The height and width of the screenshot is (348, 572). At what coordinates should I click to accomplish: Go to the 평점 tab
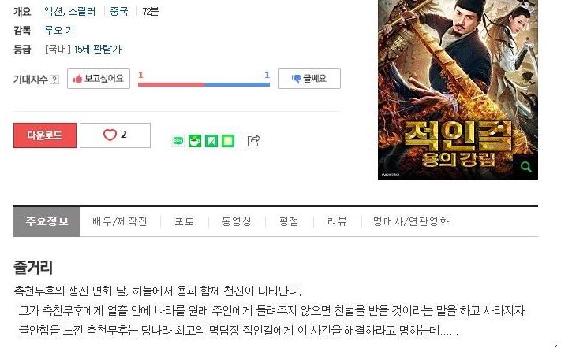coord(289,221)
